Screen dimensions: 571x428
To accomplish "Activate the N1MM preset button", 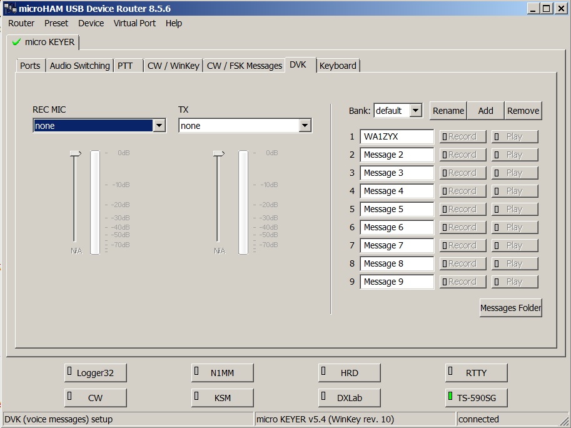I will (x=222, y=373).
